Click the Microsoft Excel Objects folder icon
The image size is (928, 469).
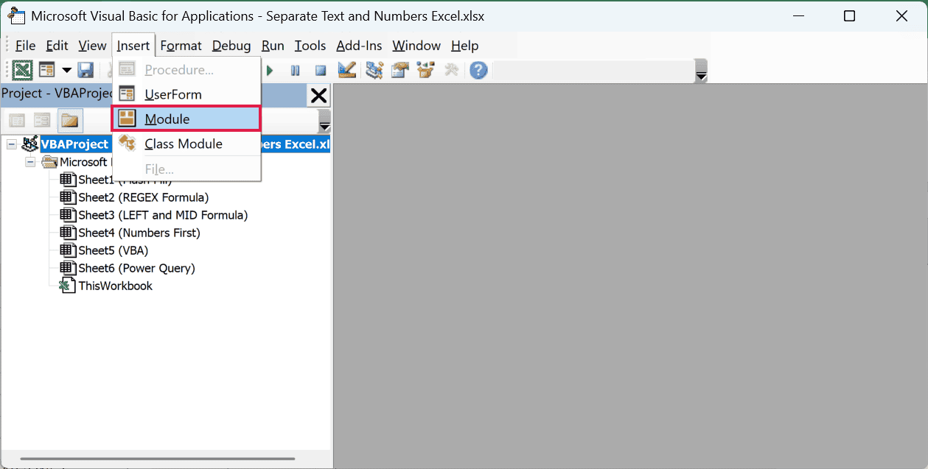[x=50, y=162]
